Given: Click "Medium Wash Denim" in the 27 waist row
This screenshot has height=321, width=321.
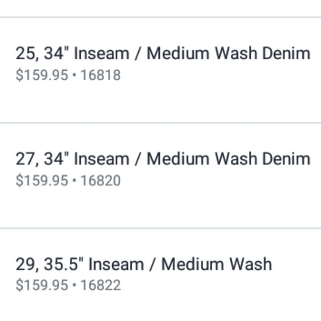Looking at the screenshot, I should (229, 159).
